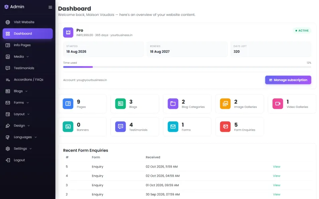Click the Settings gear icon
This screenshot has height=199, width=319.
click(8, 148)
